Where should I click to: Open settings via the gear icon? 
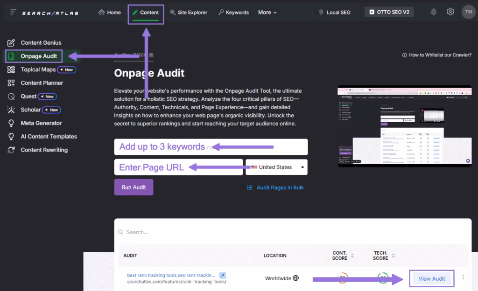pyautogui.click(x=450, y=12)
